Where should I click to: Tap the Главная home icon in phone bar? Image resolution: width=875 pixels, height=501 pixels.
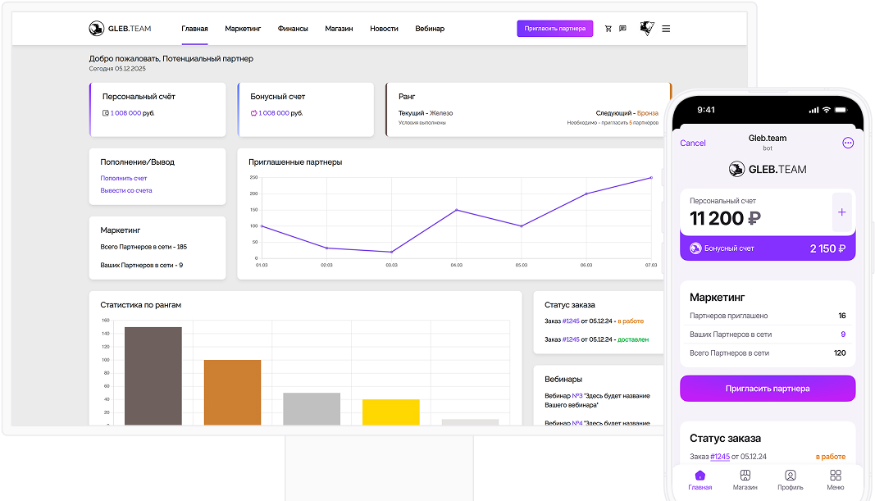coord(700,476)
